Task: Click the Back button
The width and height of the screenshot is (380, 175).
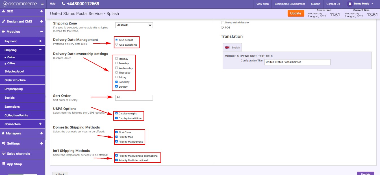Action: click(60, 174)
